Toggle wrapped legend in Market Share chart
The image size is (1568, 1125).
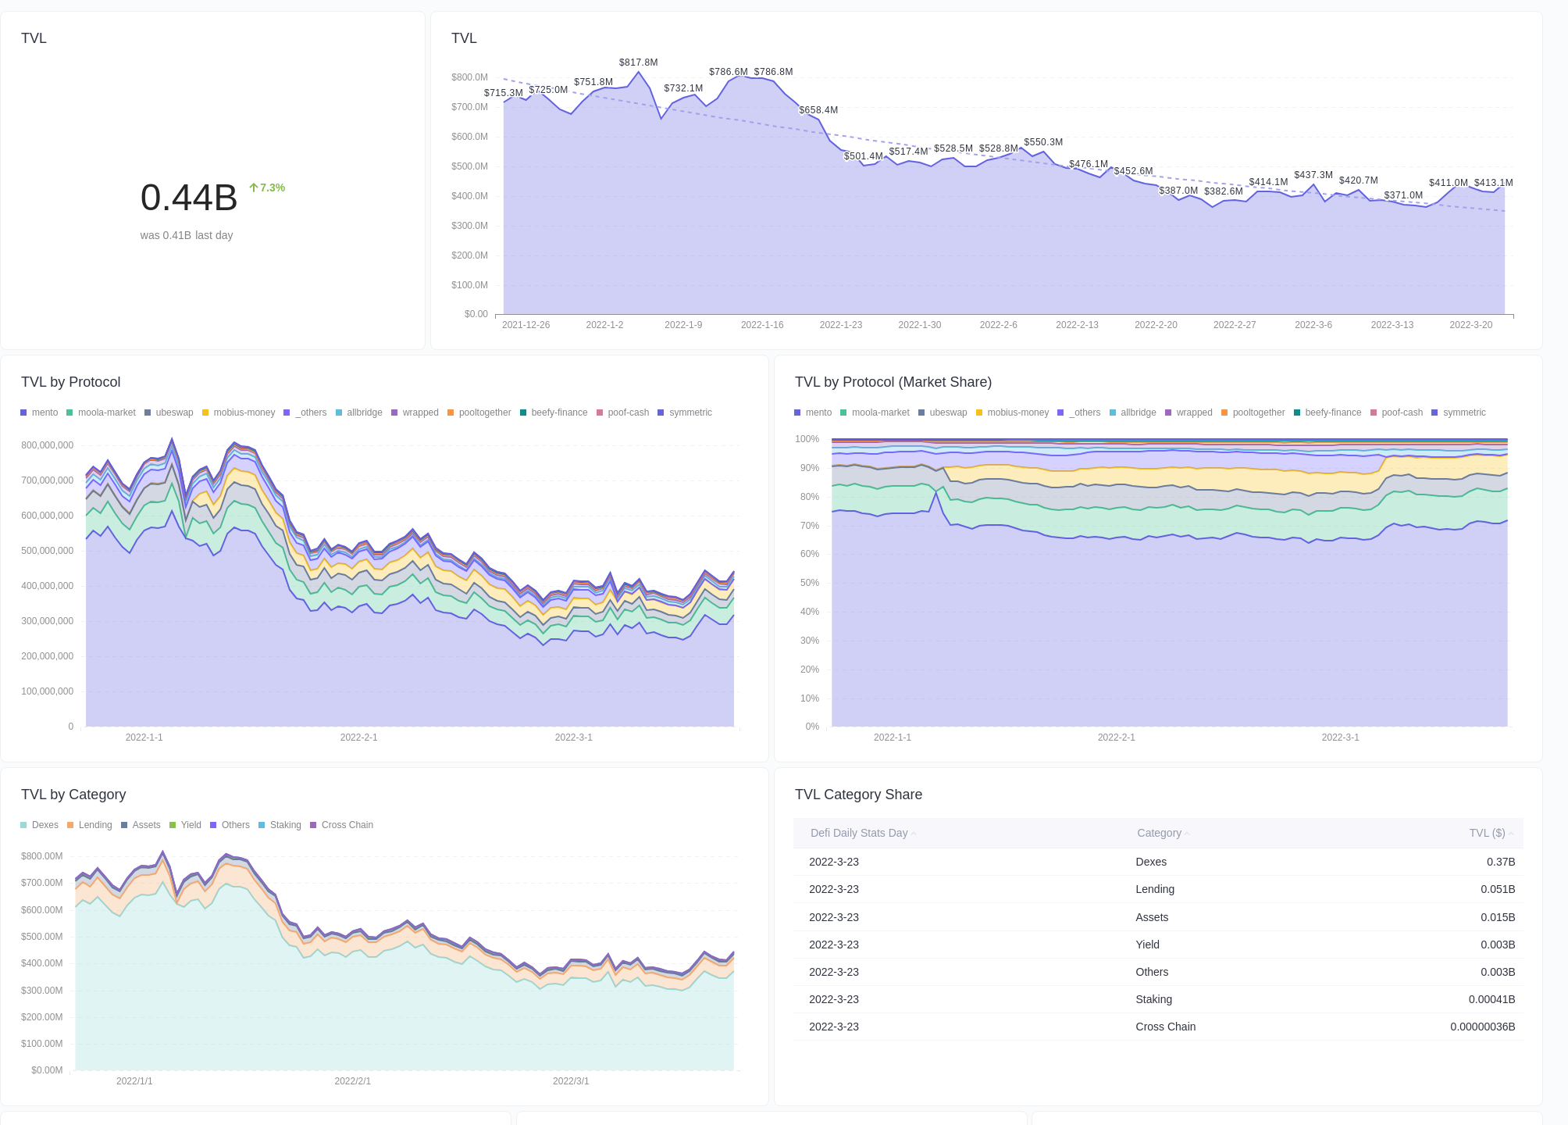pos(1188,412)
